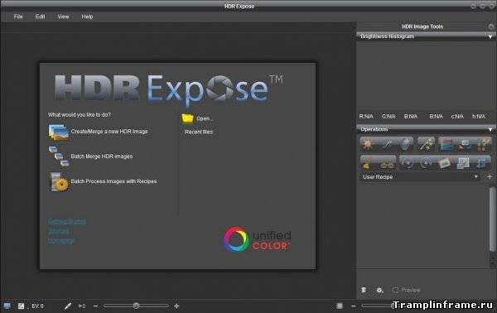Enable the Preview checkbox
This screenshot has width=497, height=313.
pyautogui.click(x=396, y=290)
